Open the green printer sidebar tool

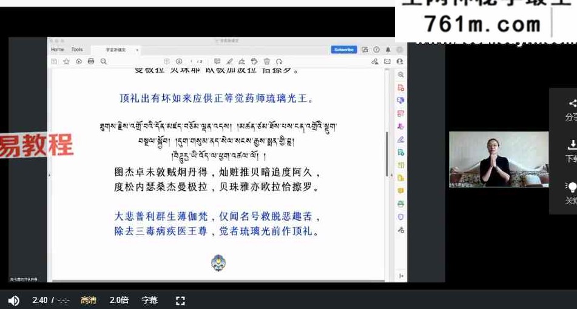click(400, 204)
